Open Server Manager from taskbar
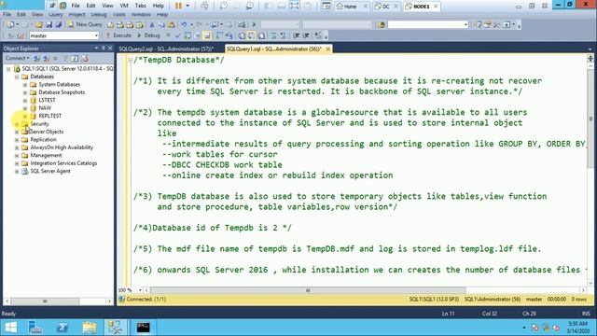 [x=35, y=328]
